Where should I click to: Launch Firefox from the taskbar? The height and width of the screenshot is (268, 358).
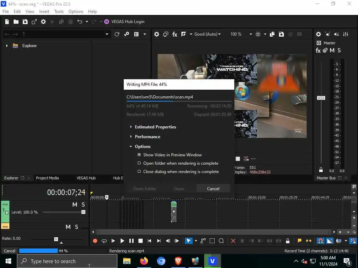(x=144, y=261)
